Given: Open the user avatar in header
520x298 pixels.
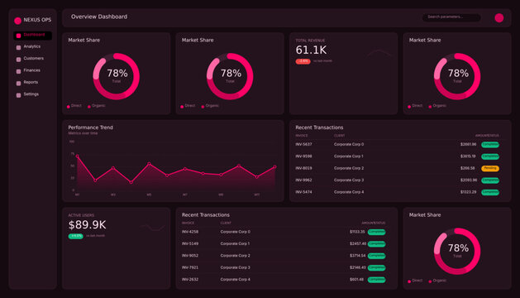Looking at the screenshot, I should click(499, 17).
